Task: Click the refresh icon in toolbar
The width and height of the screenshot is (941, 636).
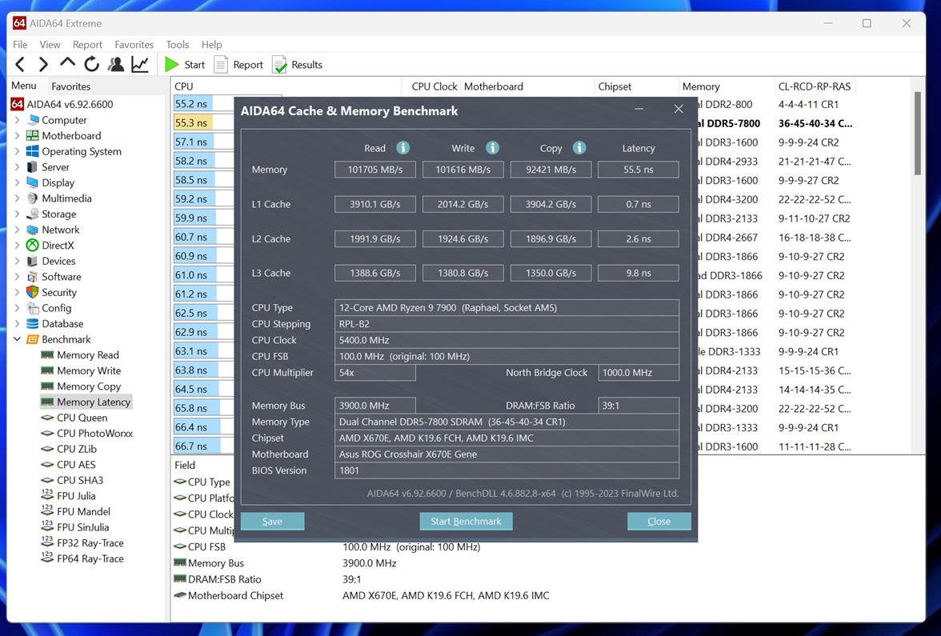Action: pos(92,65)
